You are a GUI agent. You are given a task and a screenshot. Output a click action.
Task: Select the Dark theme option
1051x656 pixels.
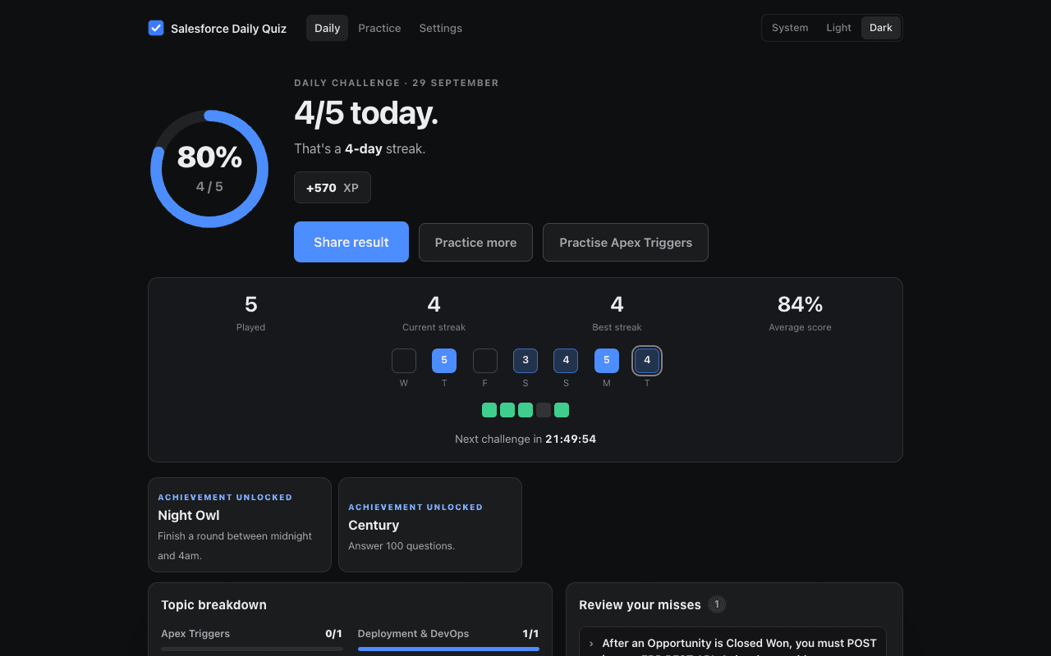pyautogui.click(x=881, y=28)
